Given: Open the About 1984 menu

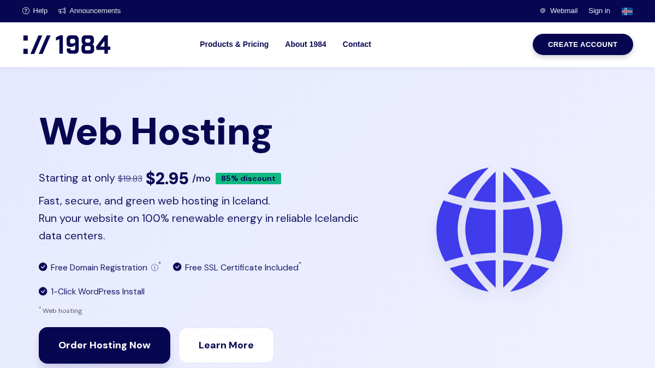Looking at the screenshot, I should [306, 44].
